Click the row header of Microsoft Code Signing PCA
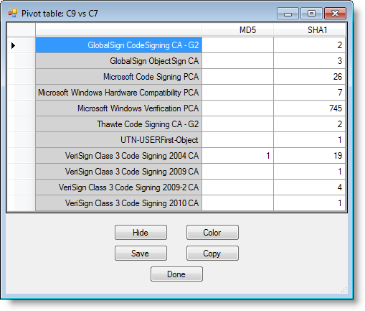Image resolution: width=365 pixels, height=311 pixels. (x=21, y=77)
